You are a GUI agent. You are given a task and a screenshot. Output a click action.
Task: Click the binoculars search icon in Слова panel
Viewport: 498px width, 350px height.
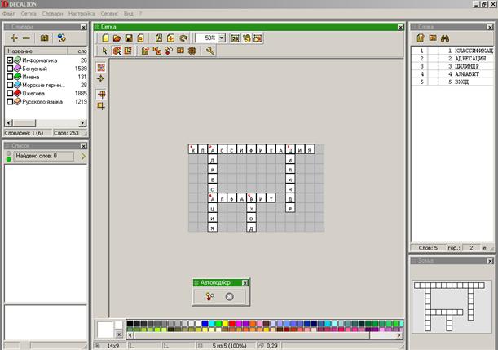click(445, 38)
